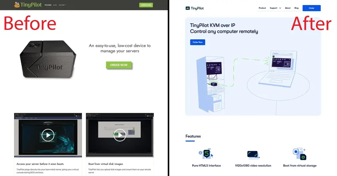Click the Boot from virtual storage icon
The image size is (337, 176).
pos(300,154)
